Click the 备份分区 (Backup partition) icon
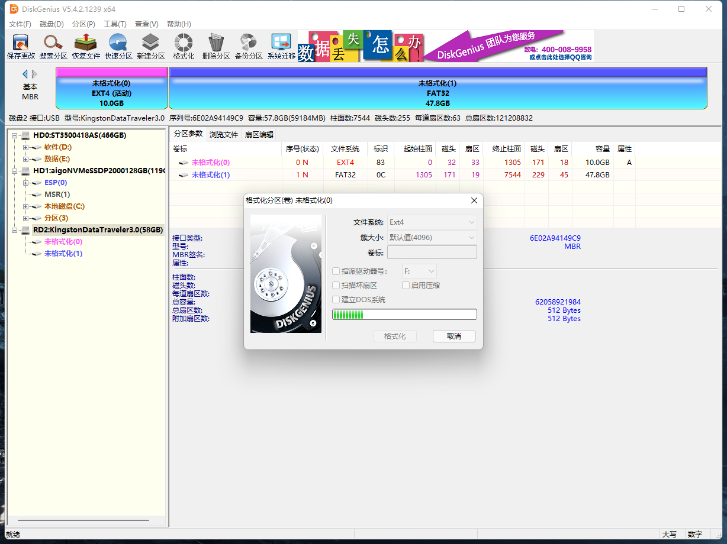 249,43
